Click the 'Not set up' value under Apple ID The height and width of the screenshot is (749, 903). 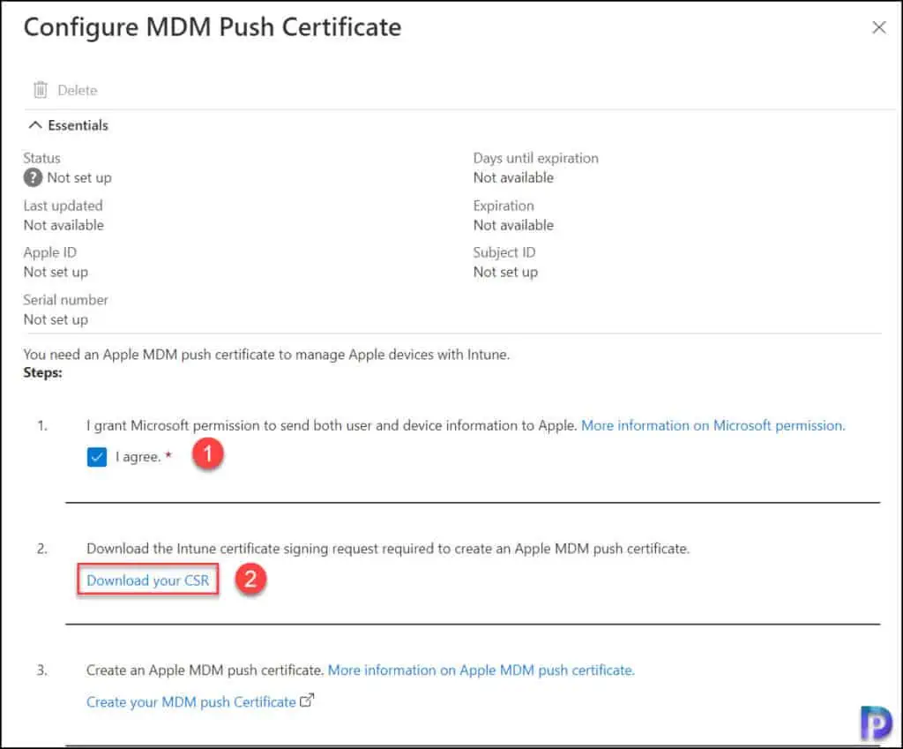(56, 272)
